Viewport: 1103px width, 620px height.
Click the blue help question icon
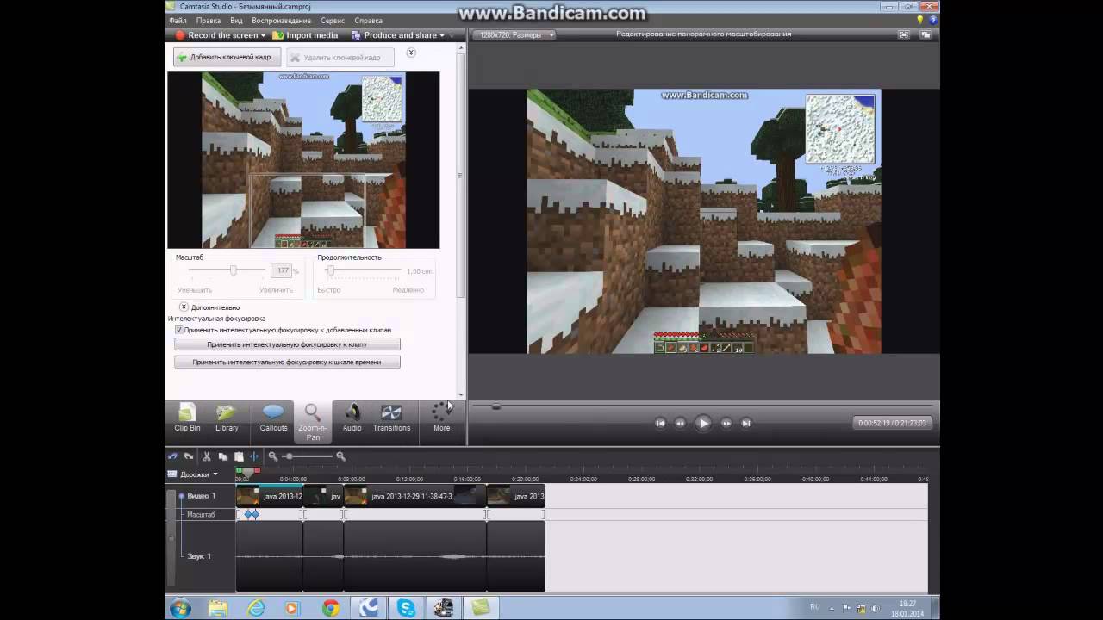click(x=932, y=20)
